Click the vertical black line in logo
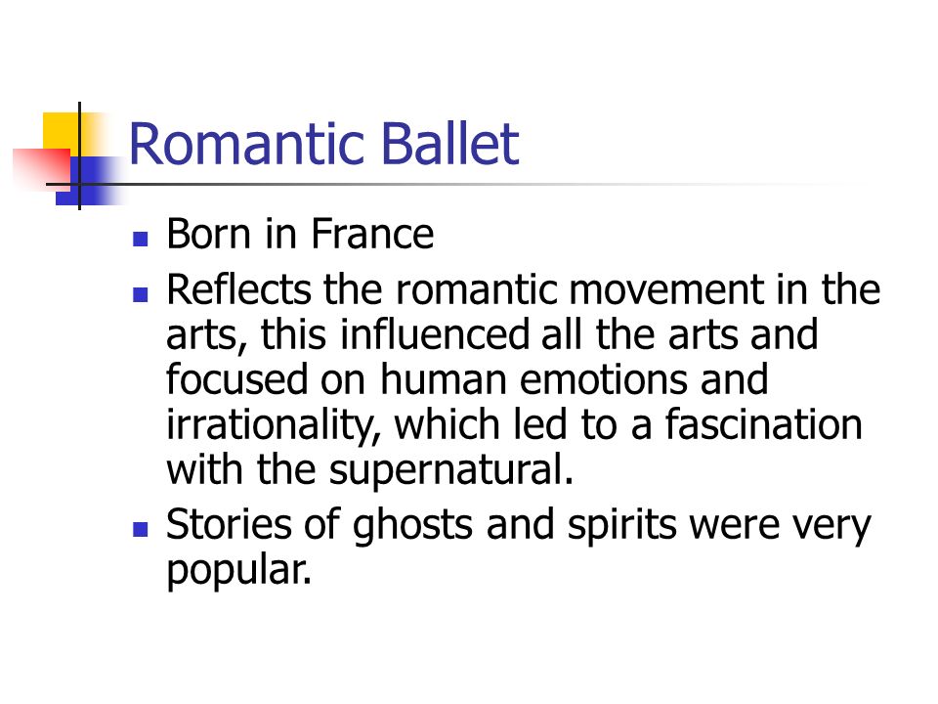Image resolution: width=938 pixels, height=704 pixels. tap(79, 155)
